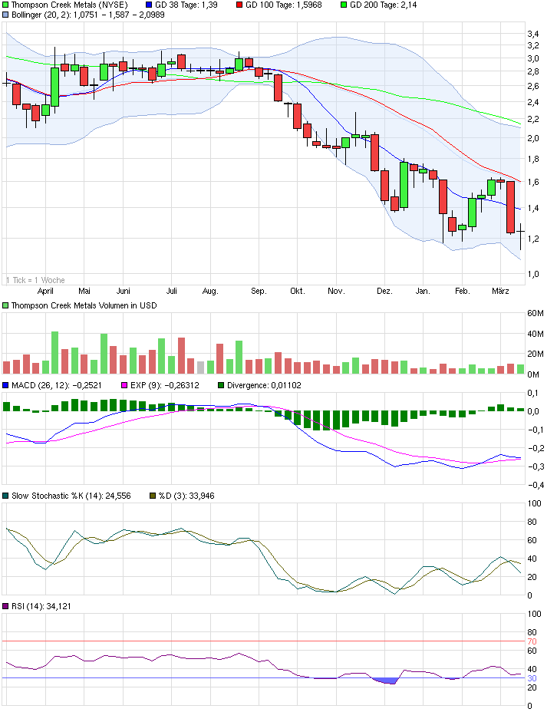Click the Slow Stochastic %K legend swatch
The height and width of the screenshot is (712, 557).
click(x=6, y=496)
